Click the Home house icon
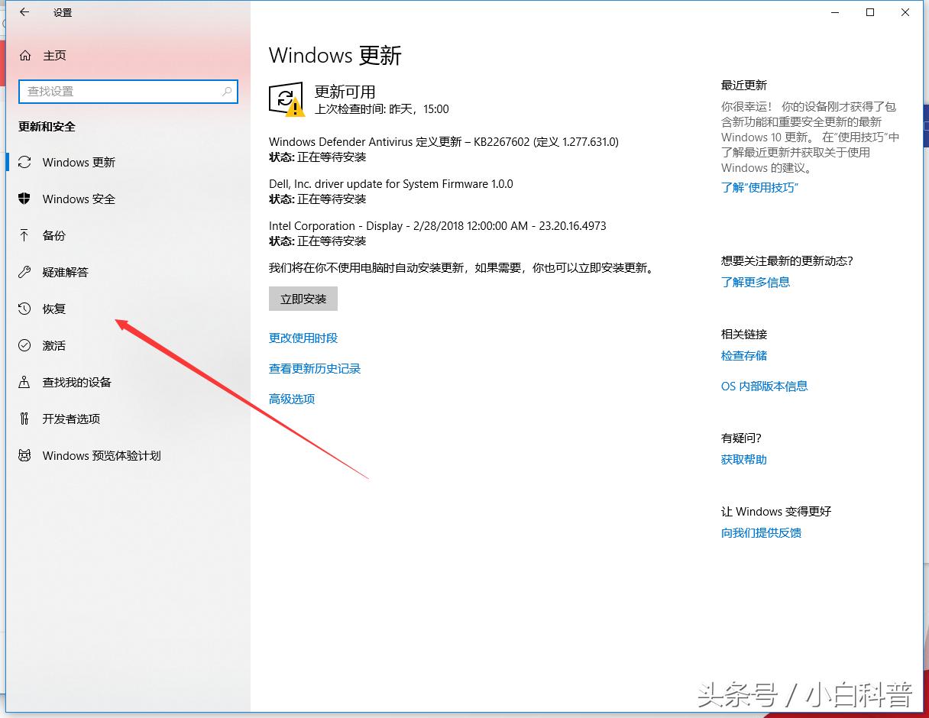This screenshot has width=929, height=718. (x=25, y=56)
